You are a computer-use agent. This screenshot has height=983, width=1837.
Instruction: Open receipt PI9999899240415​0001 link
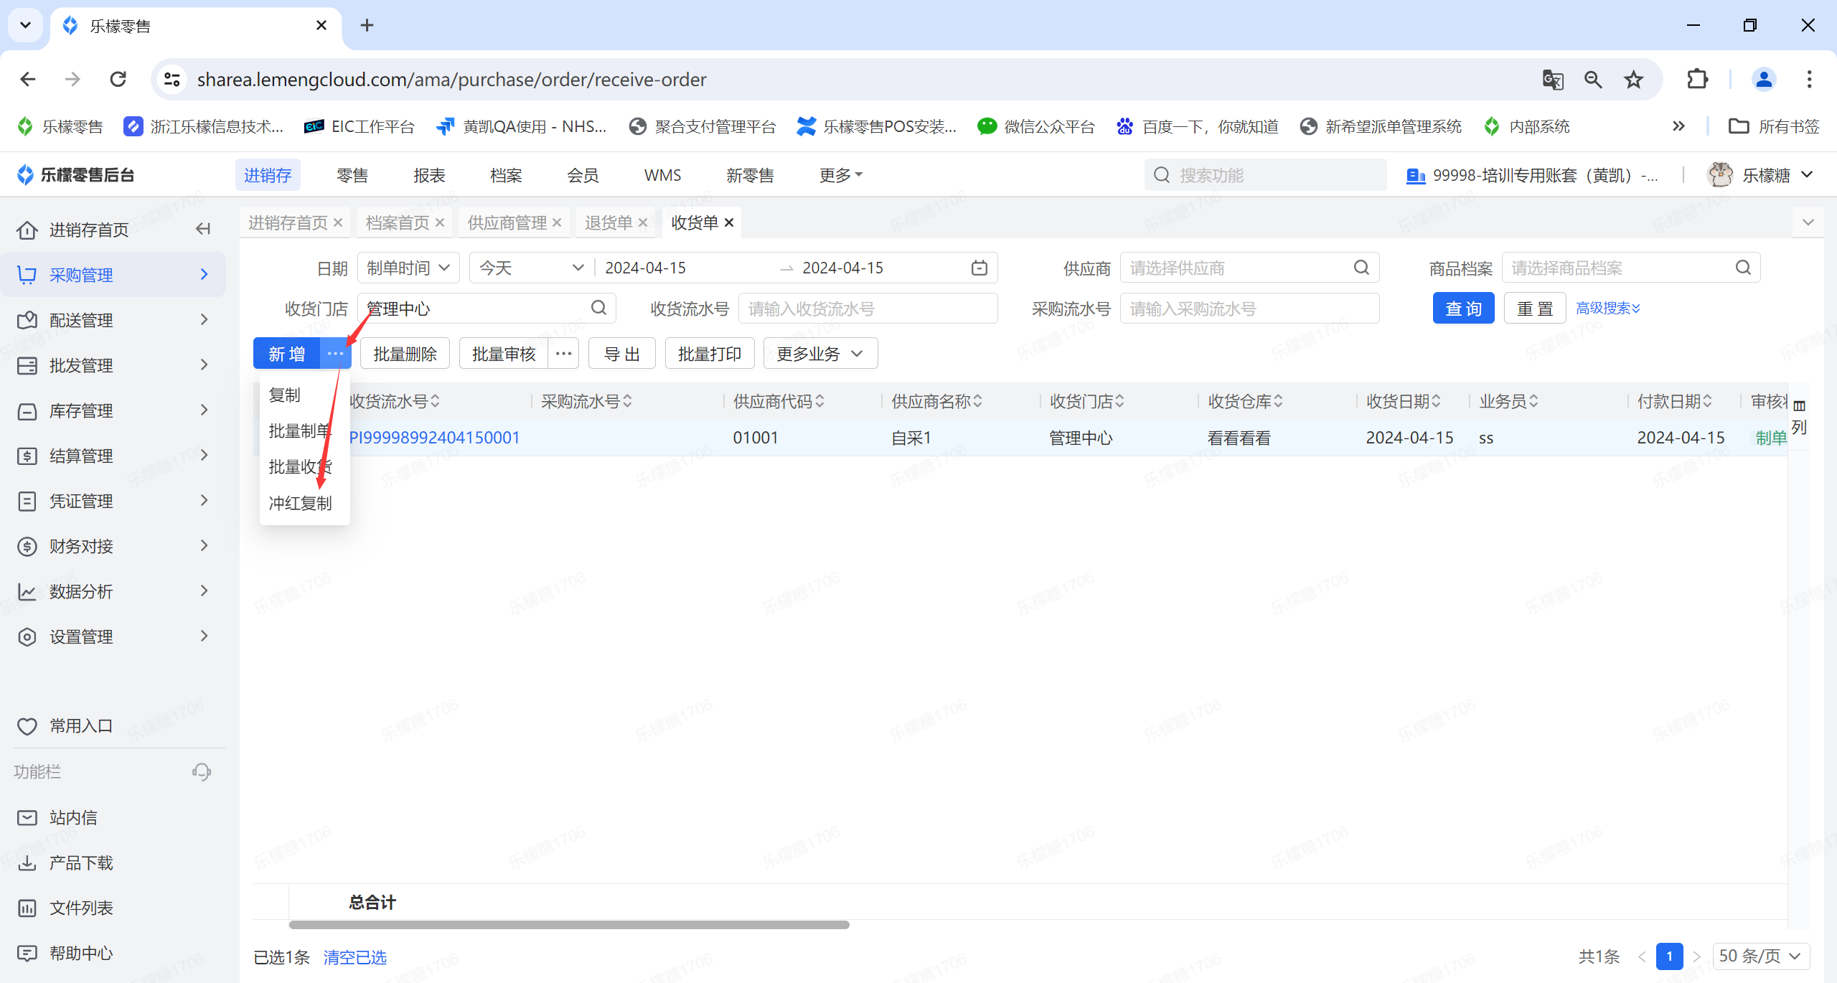pos(434,438)
